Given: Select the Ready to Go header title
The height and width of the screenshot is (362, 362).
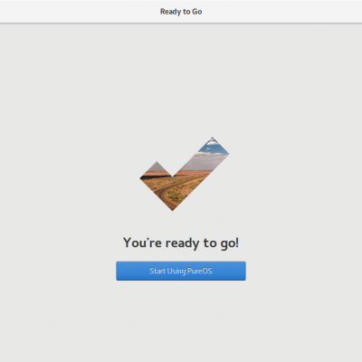Looking at the screenshot, I should click(x=181, y=12).
